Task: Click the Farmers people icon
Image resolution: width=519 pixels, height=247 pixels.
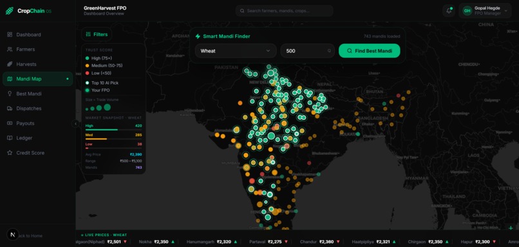Action: [x=10, y=50]
